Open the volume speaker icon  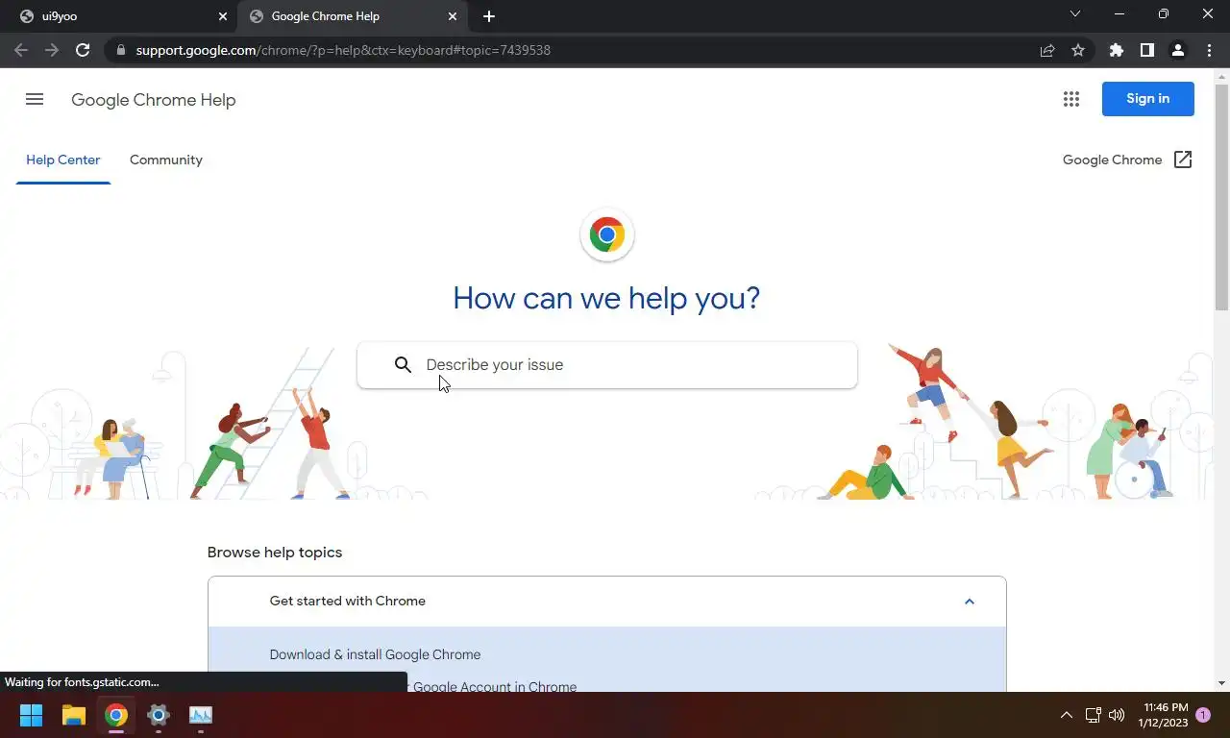[x=1117, y=715]
